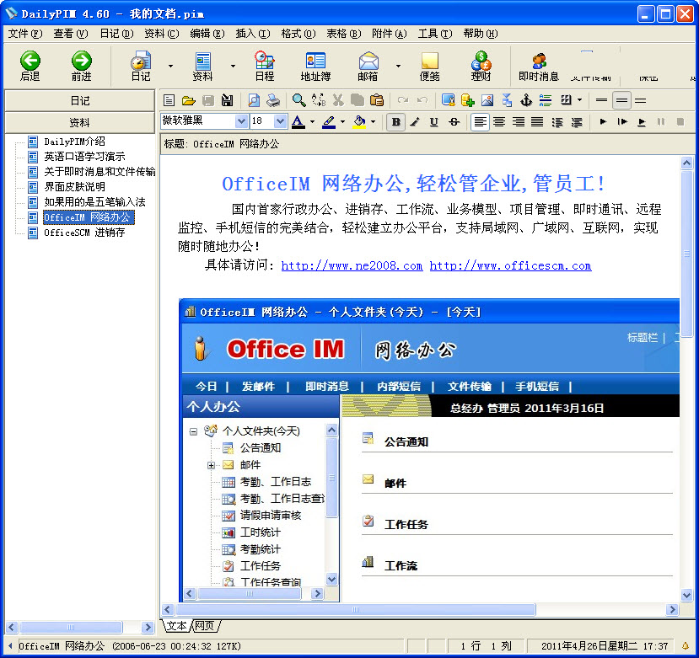Open font color dropdown arrow
Viewport: 699px width, 658px height.
(x=312, y=121)
